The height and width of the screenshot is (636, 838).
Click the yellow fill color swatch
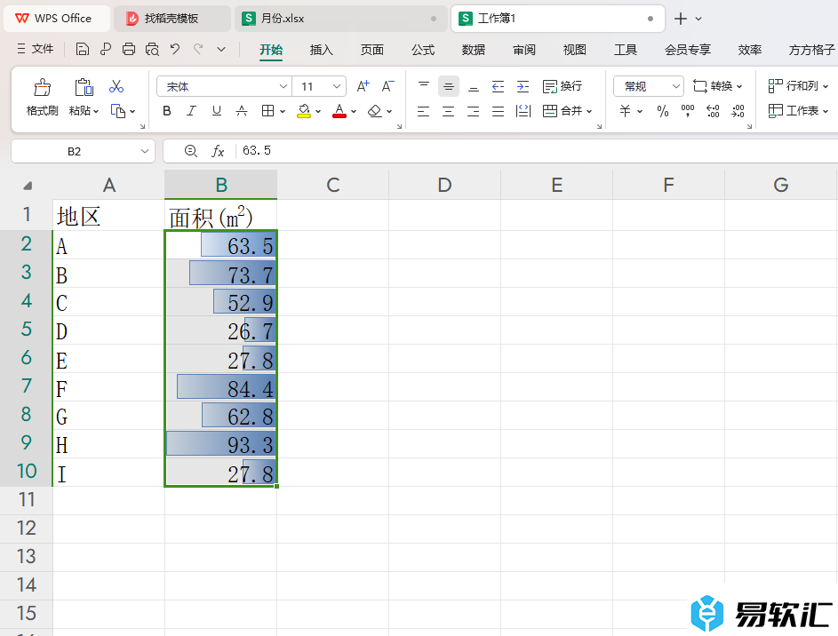click(304, 111)
